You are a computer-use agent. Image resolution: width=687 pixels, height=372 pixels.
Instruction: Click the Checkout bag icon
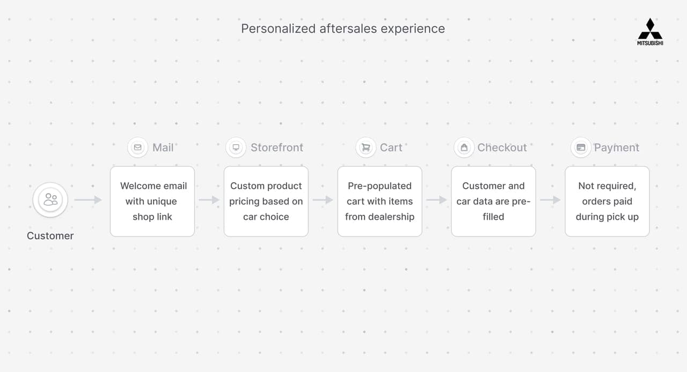pos(464,147)
